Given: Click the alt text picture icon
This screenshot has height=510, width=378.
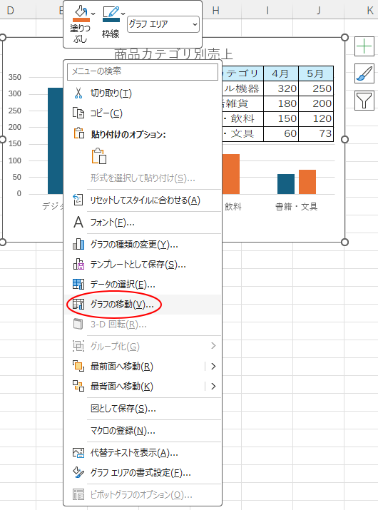Looking at the screenshot, I should click(78, 452).
